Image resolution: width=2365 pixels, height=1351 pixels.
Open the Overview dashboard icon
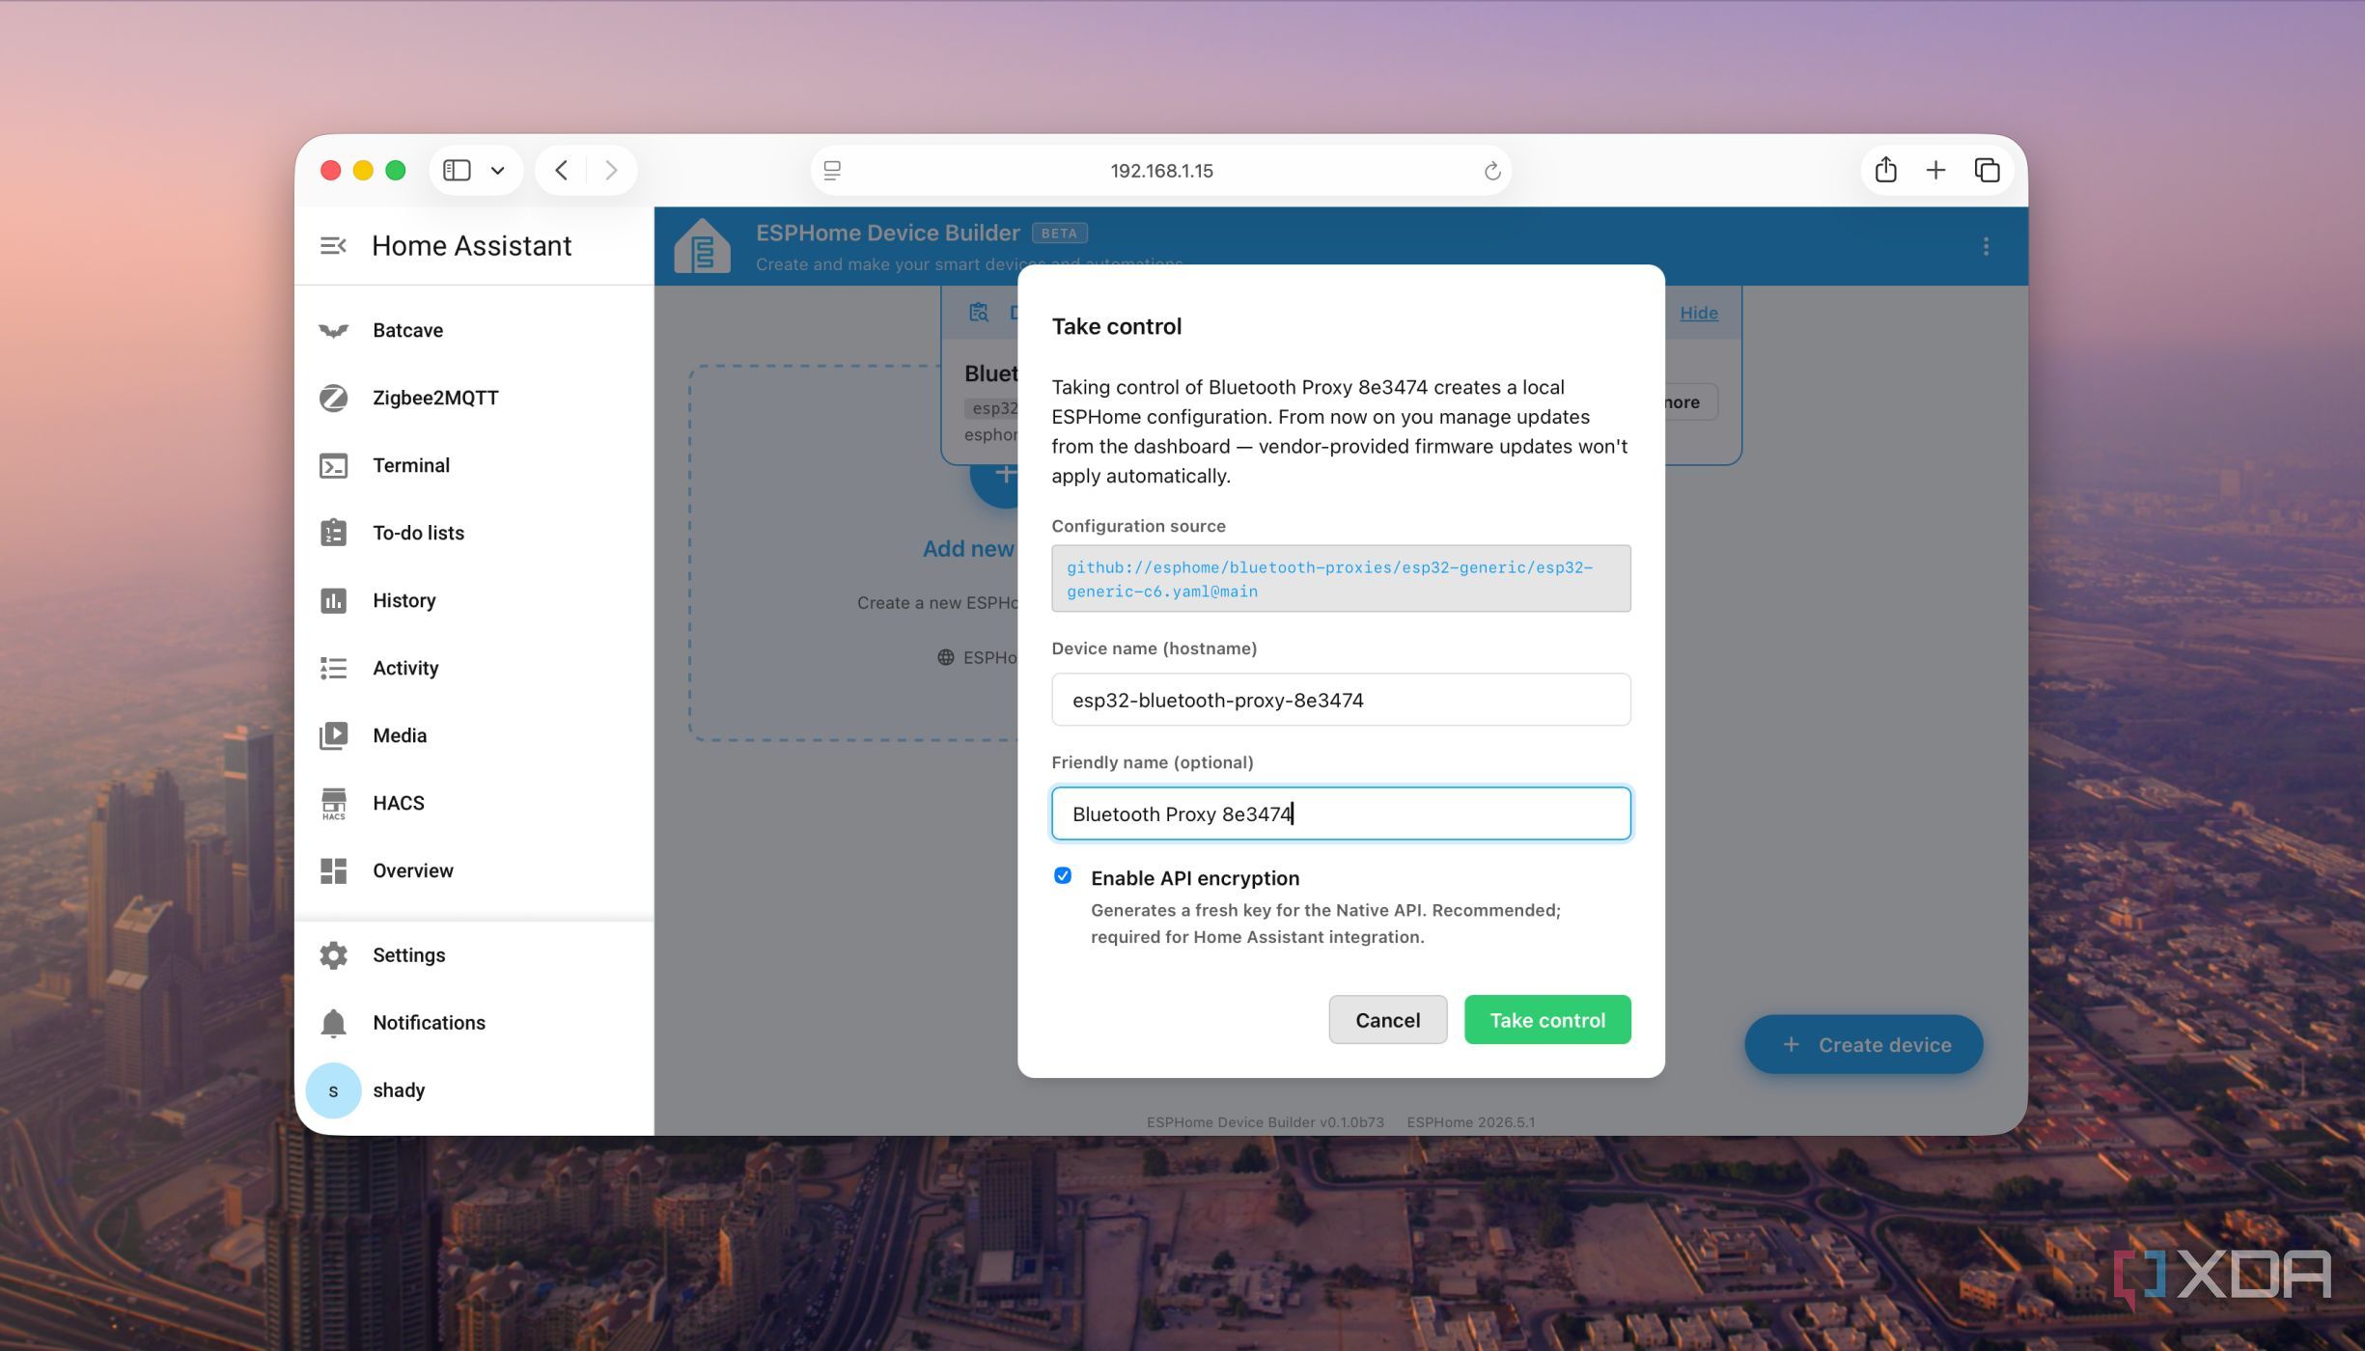(x=333, y=870)
